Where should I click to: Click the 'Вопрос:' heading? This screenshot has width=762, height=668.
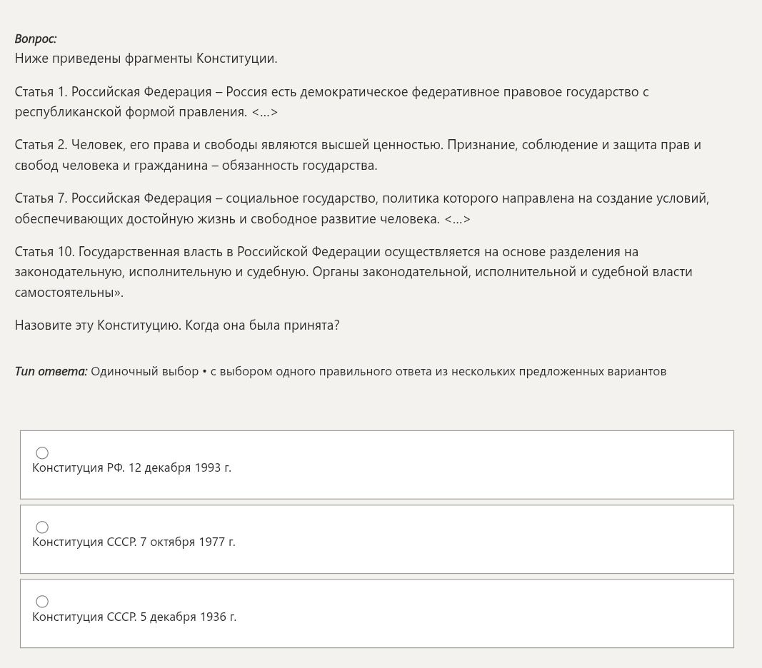36,39
